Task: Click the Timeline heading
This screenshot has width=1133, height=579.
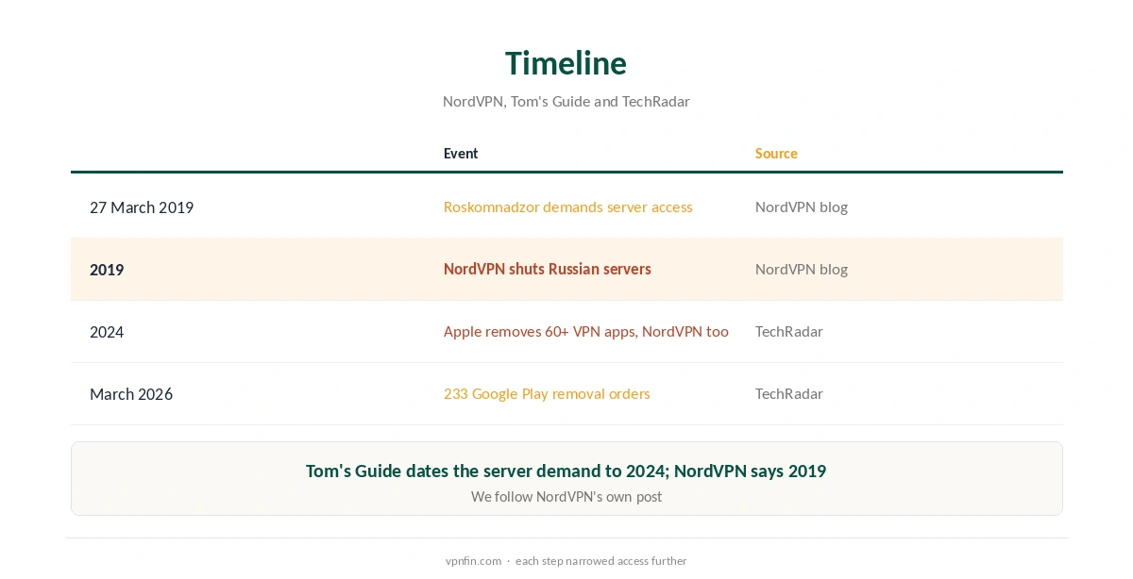Action: (x=566, y=63)
